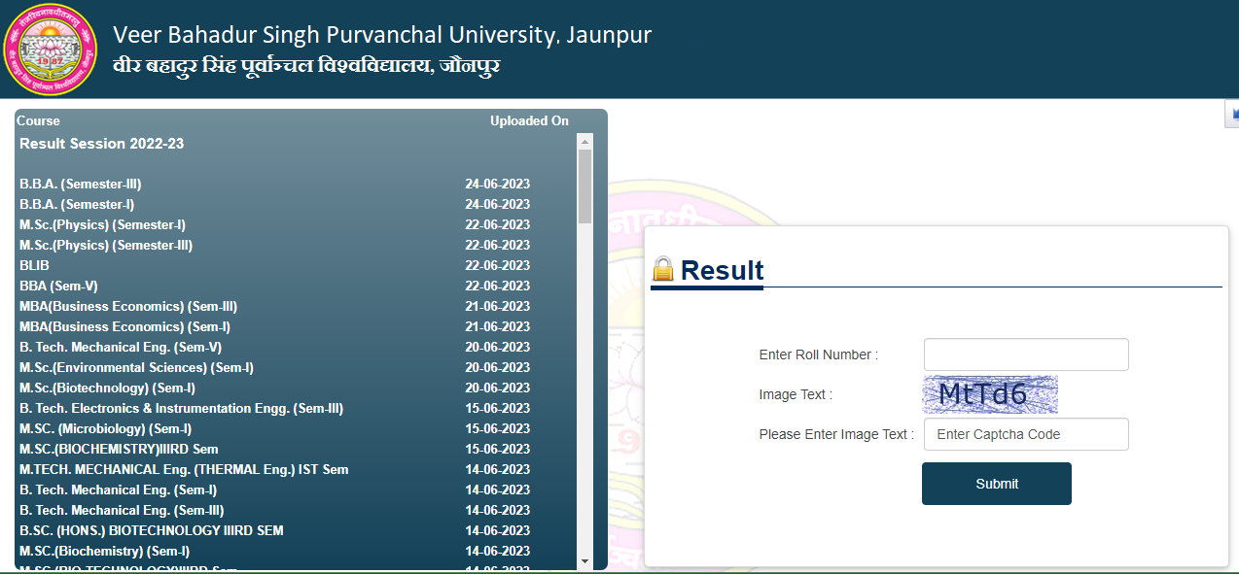The width and height of the screenshot is (1239, 574).
Task: Click the 22-06-2023 date beside BLIB
Action: (497, 265)
